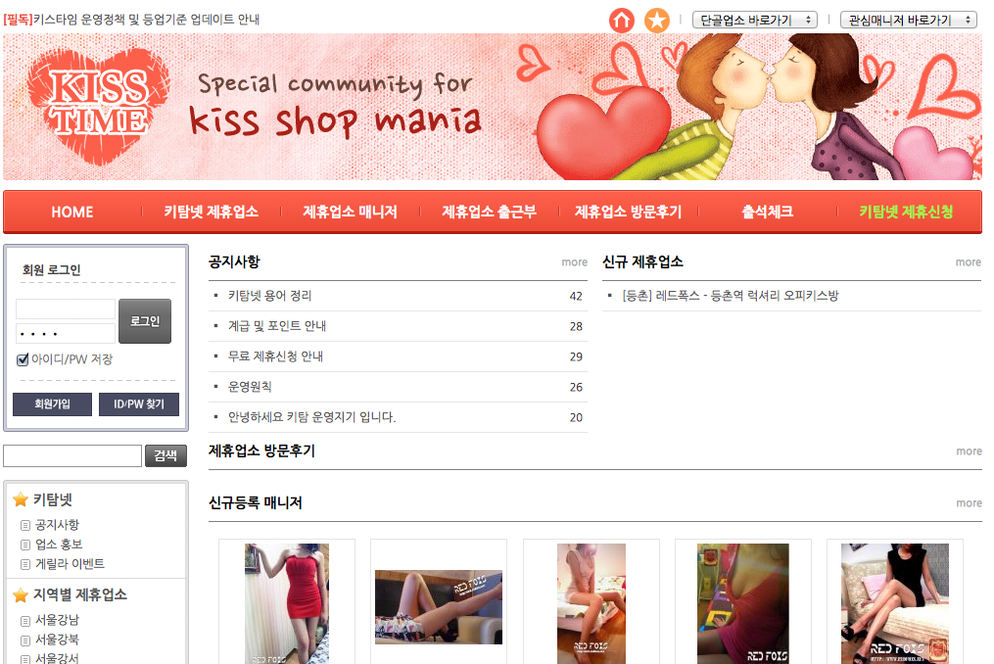Go to 키탐넷 제휴신청 menu tab

[906, 212]
